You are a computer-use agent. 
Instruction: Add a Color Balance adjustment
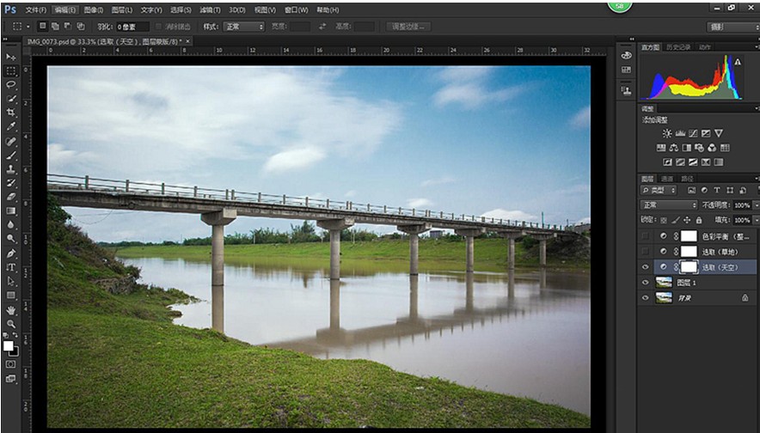[x=674, y=148]
